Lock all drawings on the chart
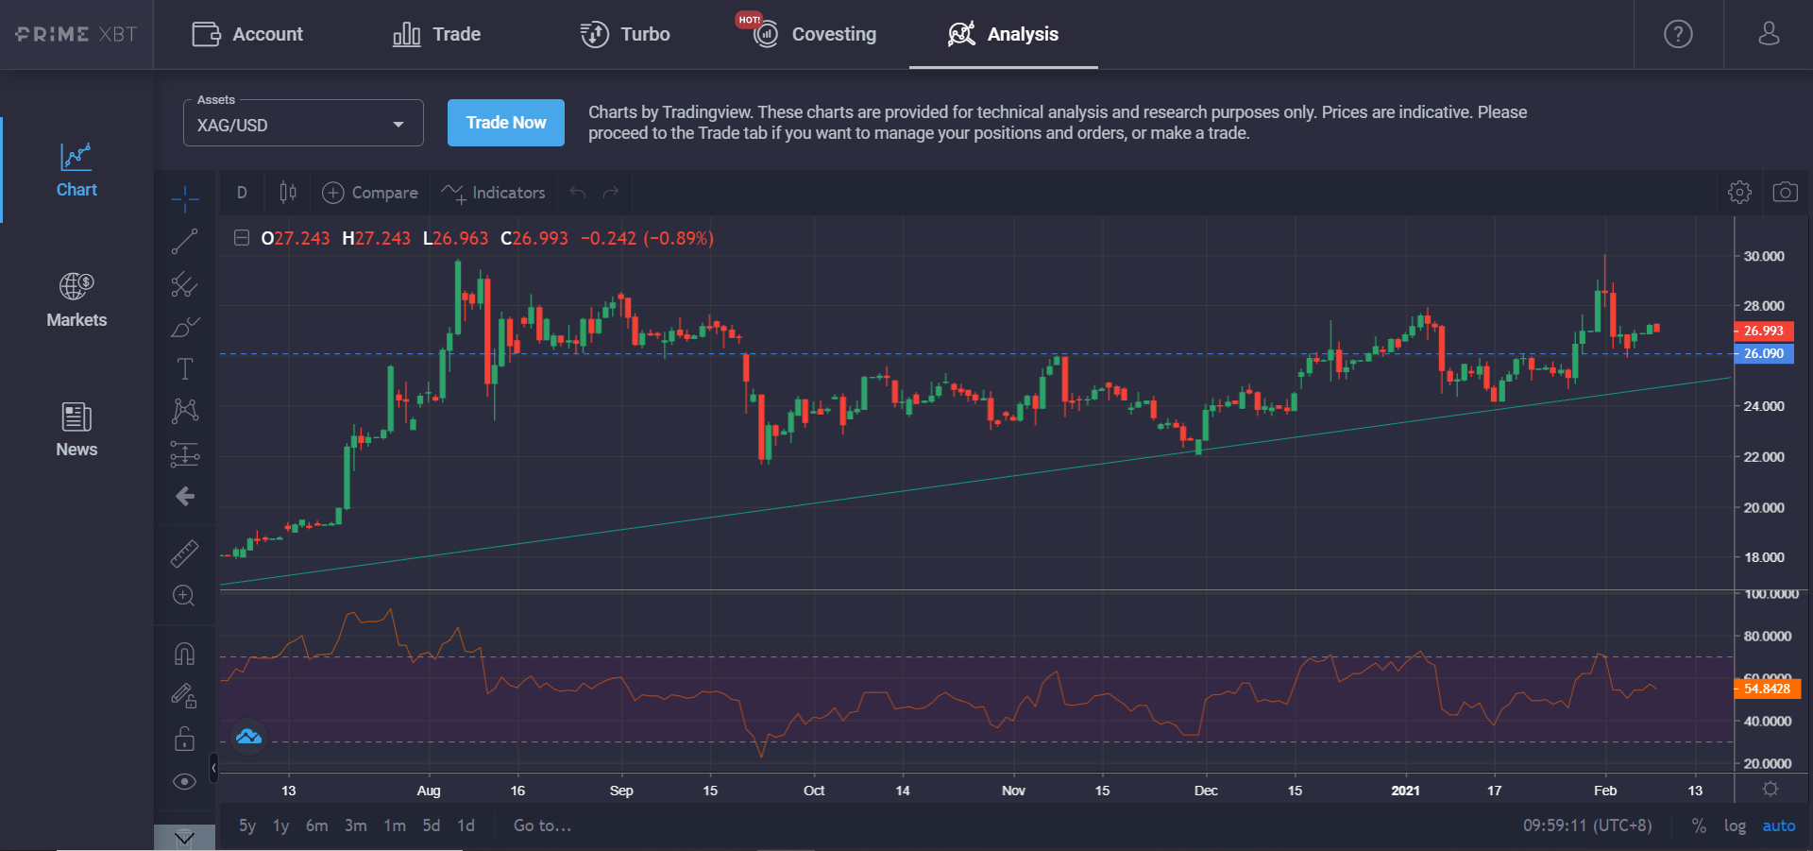 click(184, 738)
